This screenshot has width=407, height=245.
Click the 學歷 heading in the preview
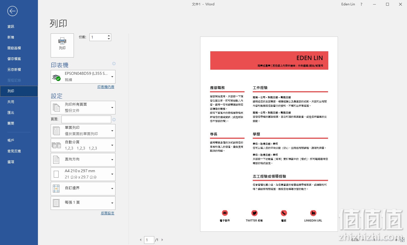point(256,134)
